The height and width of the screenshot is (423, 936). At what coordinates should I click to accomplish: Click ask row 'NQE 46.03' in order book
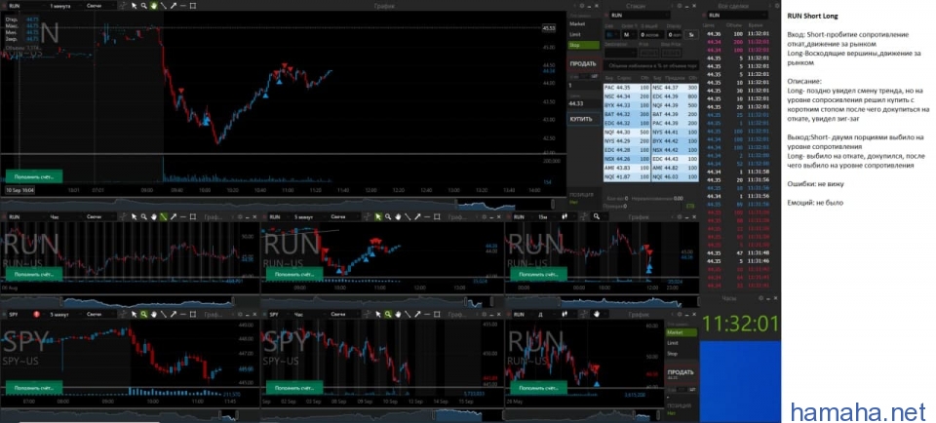(675, 176)
